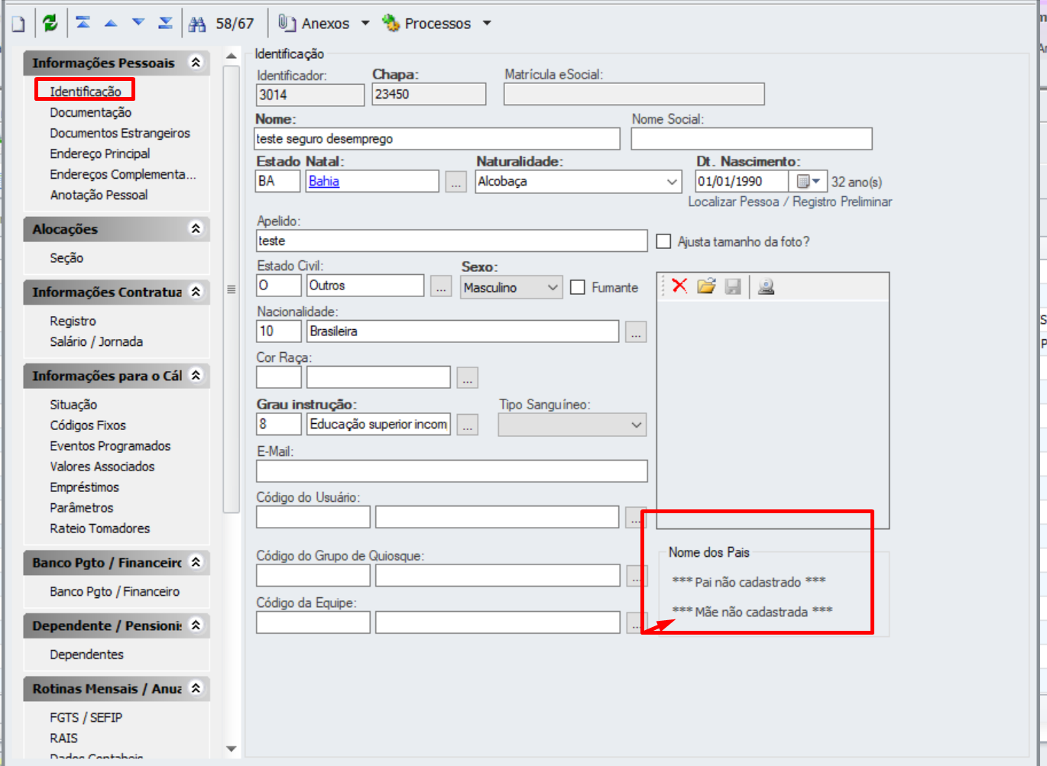The height and width of the screenshot is (766, 1047).
Task: Click the save photo diskette icon
Action: 733,286
